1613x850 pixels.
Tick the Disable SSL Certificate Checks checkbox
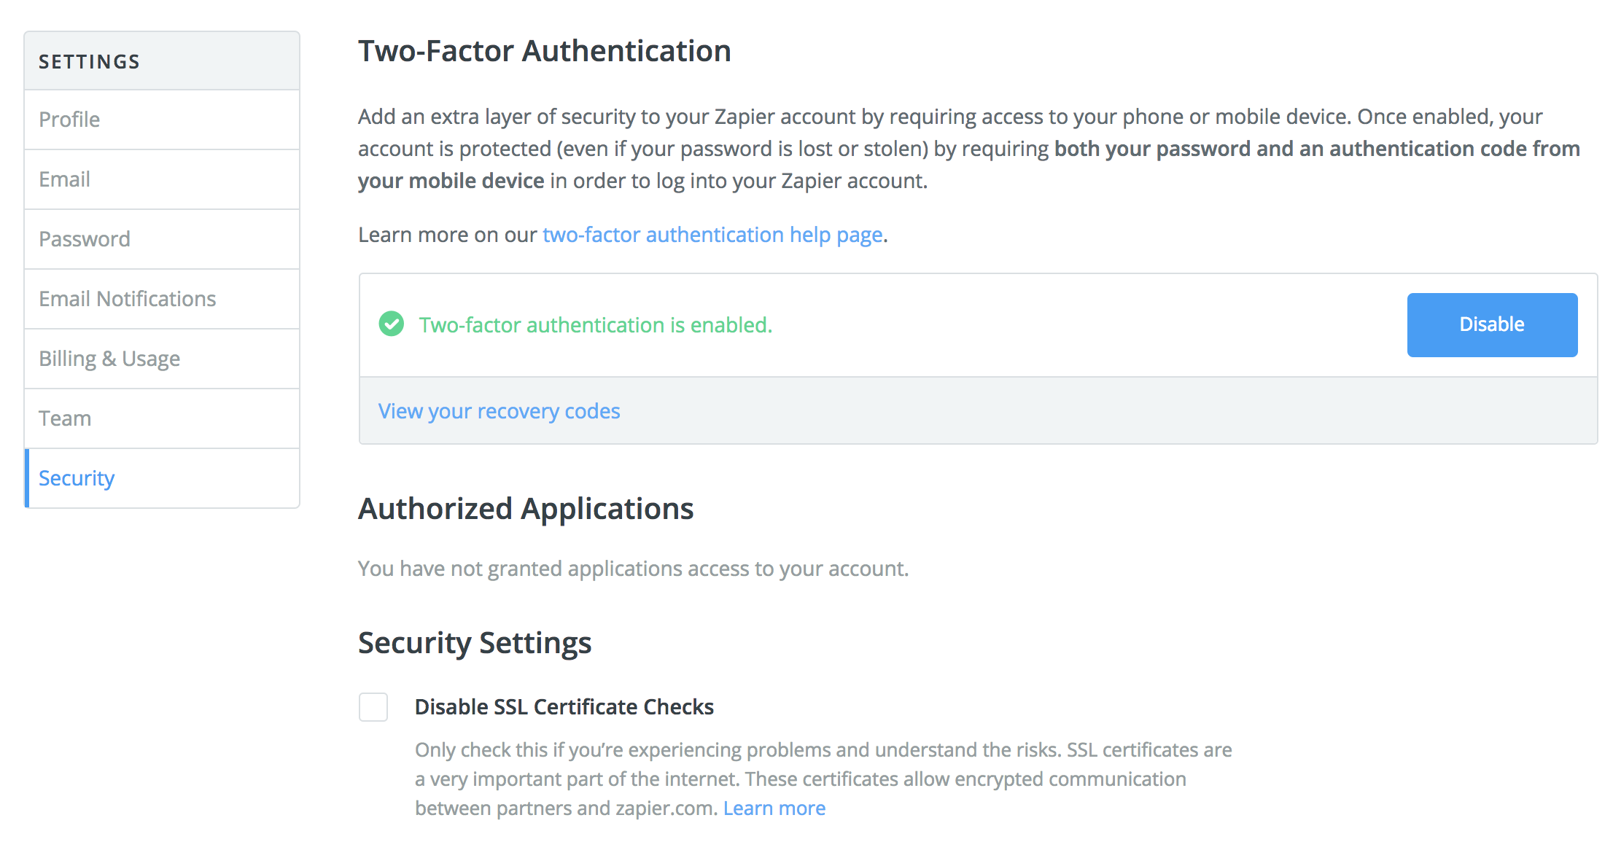coord(373,706)
